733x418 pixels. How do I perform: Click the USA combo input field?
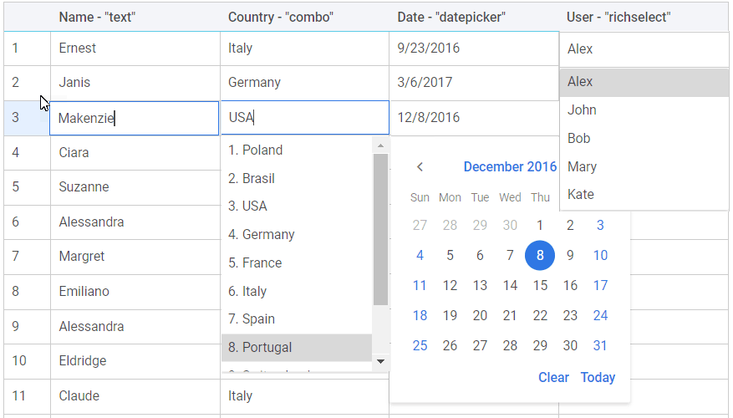coord(304,118)
